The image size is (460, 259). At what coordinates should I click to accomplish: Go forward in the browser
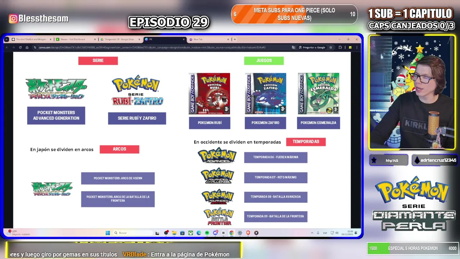coord(13,47)
